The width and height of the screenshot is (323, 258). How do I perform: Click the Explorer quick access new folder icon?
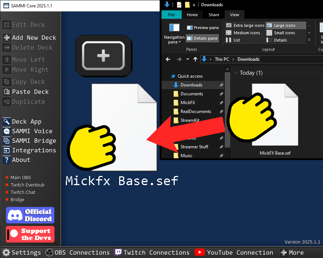coord(187,5)
